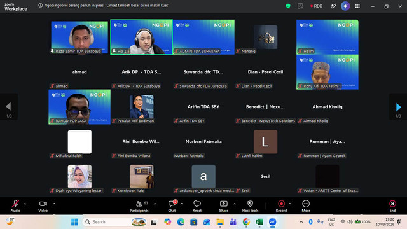407x229 pixels.
Task: Open the Video options caret
Action: point(54,204)
